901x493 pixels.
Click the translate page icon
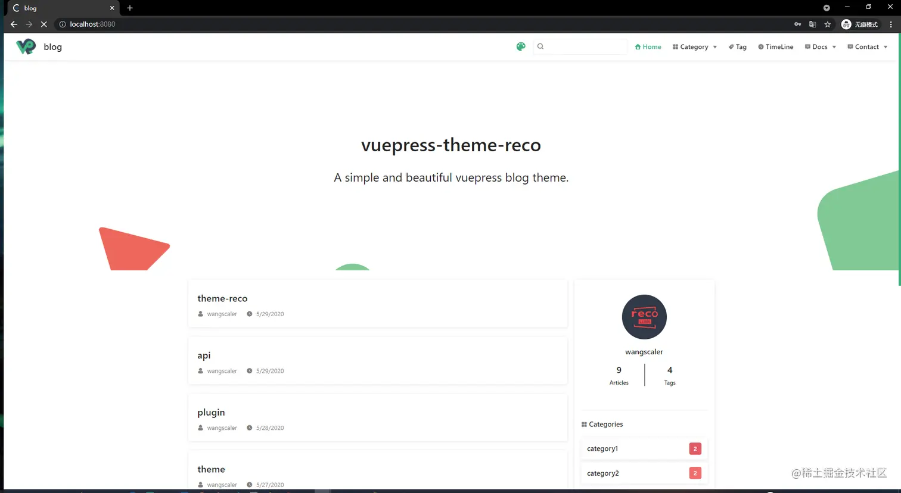pyautogui.click(x=812, y=24)
